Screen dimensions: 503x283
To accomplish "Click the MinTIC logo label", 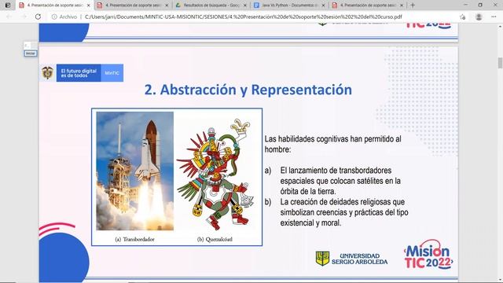I will tap(112, 73).
